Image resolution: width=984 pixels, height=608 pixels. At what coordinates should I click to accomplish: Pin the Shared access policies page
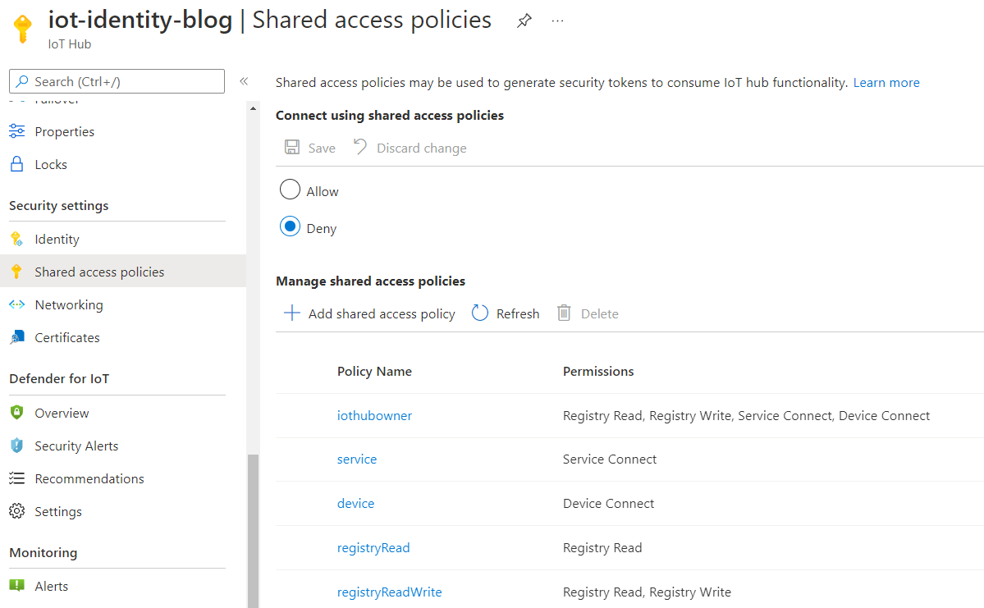(523, 20)
